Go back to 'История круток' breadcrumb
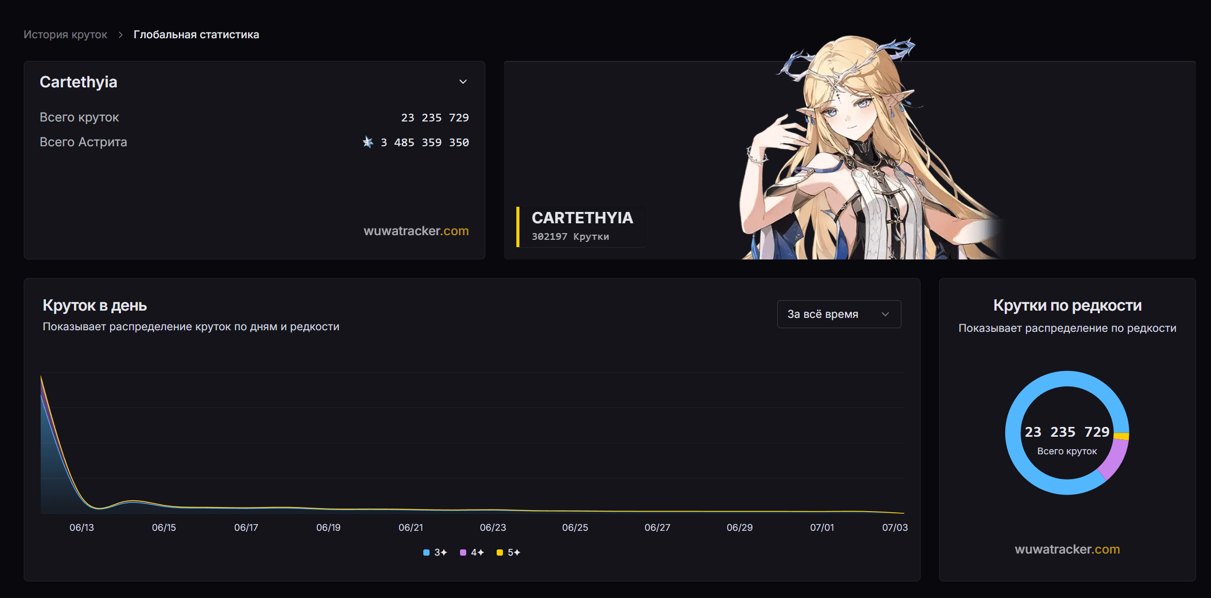Viewport: 1211px width, 598px height. pyautogui.click(x=66, y=35)
